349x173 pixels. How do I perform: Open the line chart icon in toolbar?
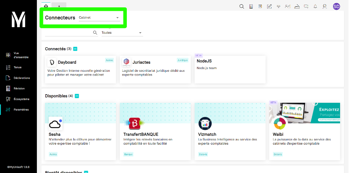[288, 7]
